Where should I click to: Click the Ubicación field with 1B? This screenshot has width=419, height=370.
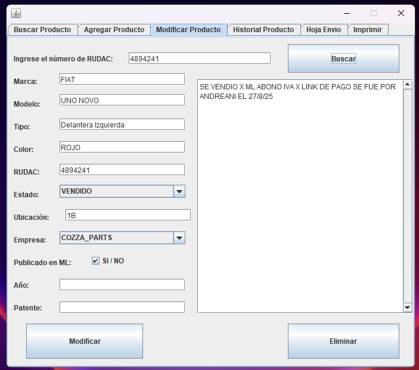[x=128, y=215]
